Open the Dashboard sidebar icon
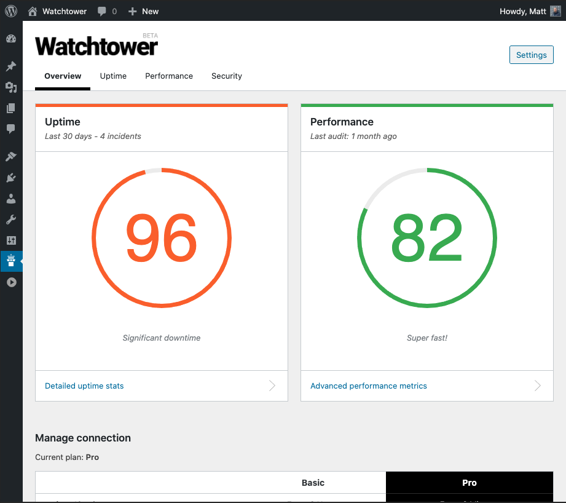This screenshot has width=566, height=503. tap(11, 39)
